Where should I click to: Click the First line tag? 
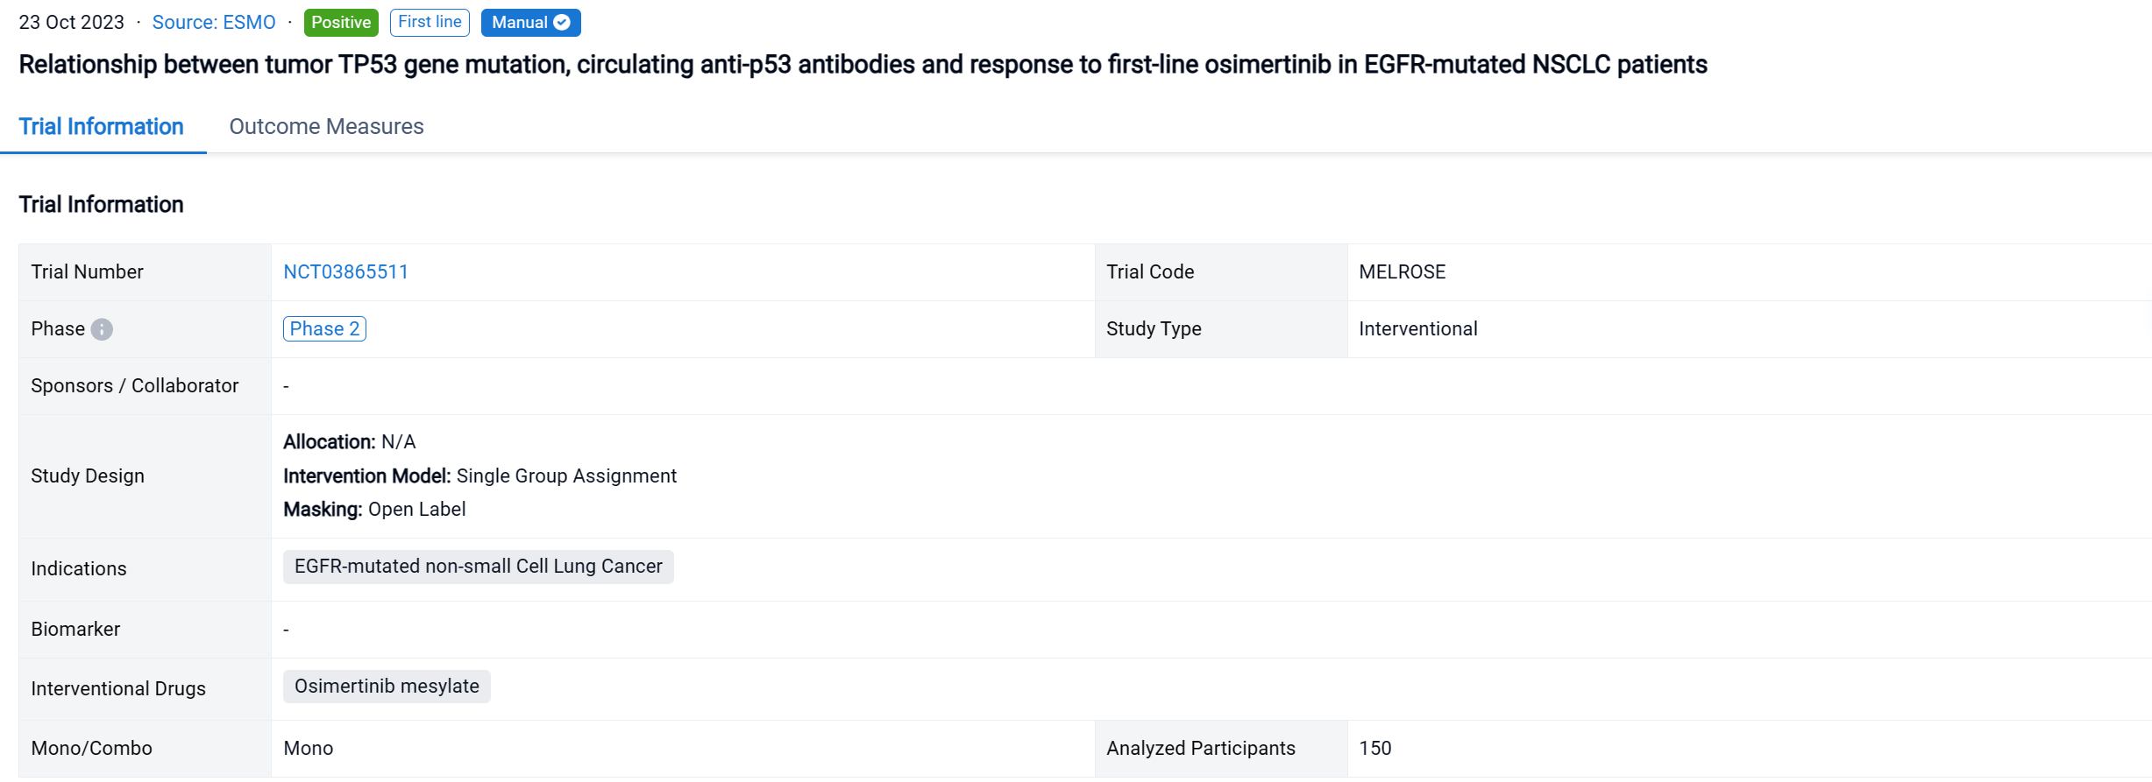pos(430,22)
